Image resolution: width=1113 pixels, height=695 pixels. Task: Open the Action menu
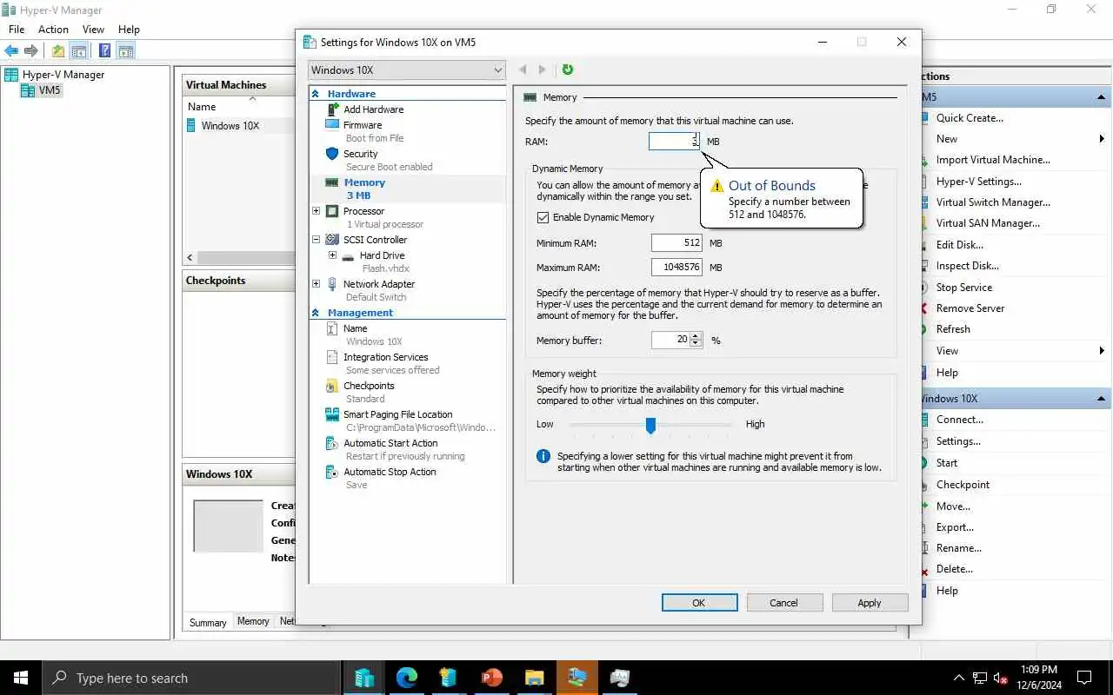click(x=53, y=30)
